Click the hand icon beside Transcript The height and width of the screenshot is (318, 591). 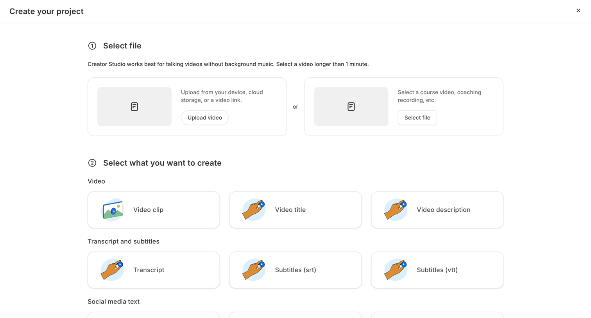(x=113, y=270)
